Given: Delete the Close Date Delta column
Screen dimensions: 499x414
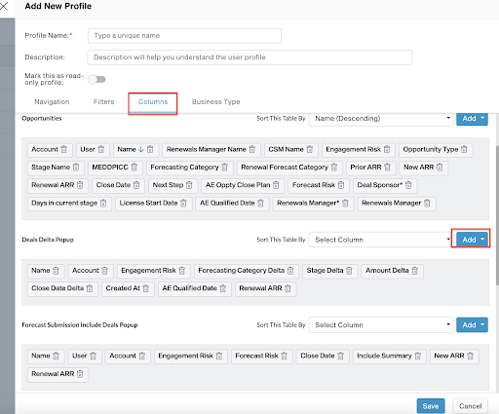Looking at the screenshot, I should [x=90, y=288].
